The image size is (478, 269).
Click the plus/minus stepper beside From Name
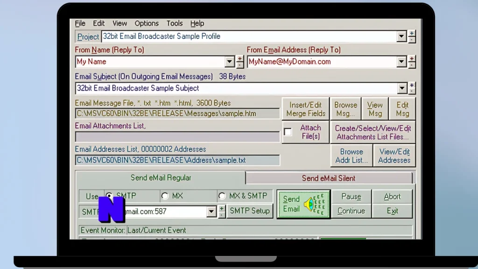point(240,62)
